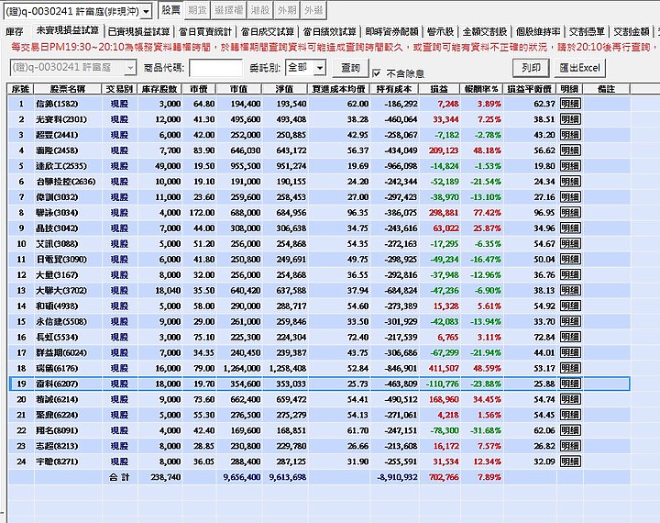The image size is (660, 523).
Task: Click the 備註 column header
Action: tap(606, 89)
